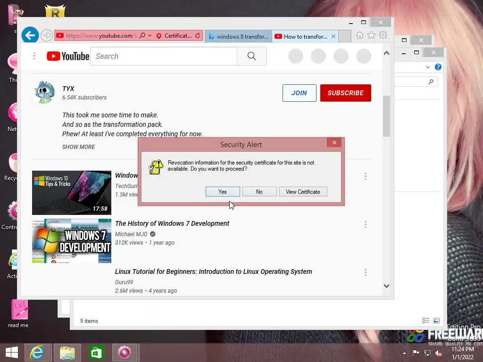Click the browser Home icon
Screen dimensions: 483x362
pos(360,35)
